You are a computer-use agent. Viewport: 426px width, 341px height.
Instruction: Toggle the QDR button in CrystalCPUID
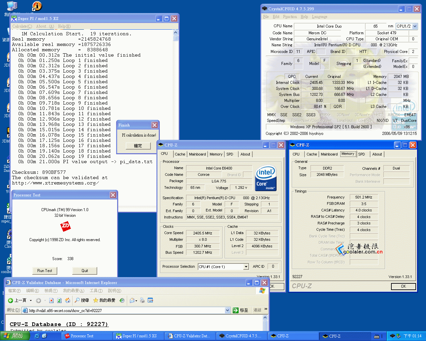[337, 107]
